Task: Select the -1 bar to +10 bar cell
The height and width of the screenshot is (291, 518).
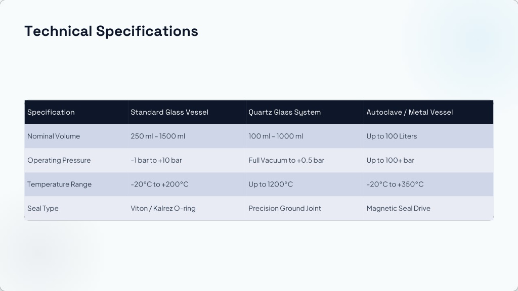Action: (x=187, y=160)
